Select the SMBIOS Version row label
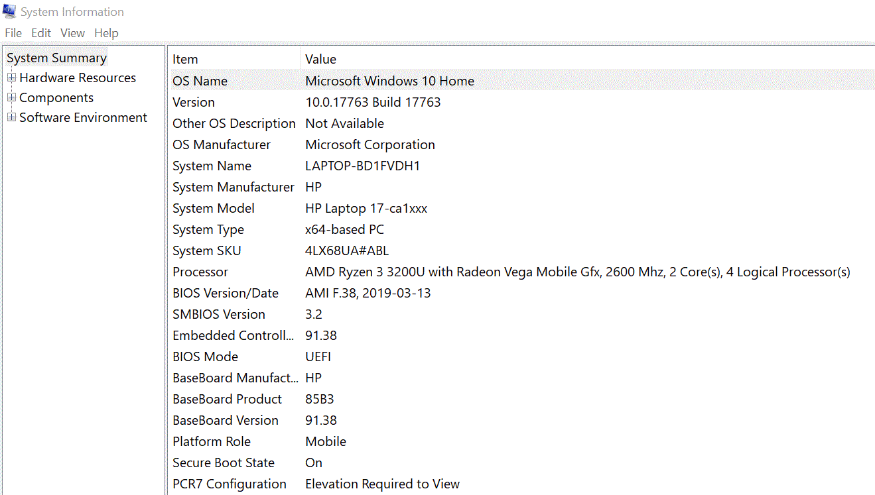 click(x=219, y=314)
